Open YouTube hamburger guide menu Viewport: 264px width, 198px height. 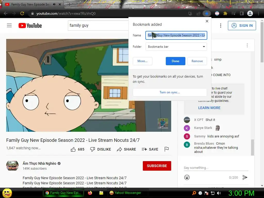[9, 26]
